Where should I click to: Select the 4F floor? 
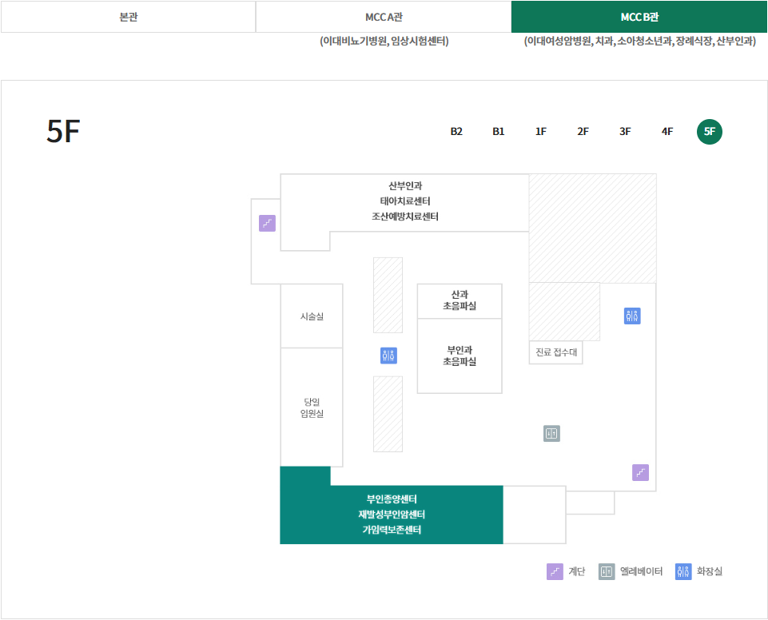(x=667, y=132)
